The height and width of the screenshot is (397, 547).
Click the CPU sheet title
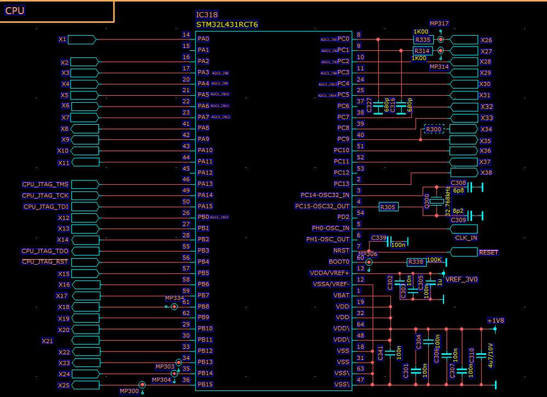point(15,10)
